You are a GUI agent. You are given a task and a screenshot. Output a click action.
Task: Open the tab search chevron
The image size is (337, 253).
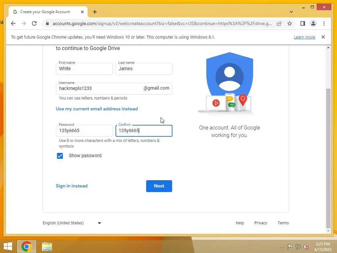(291, 12)
